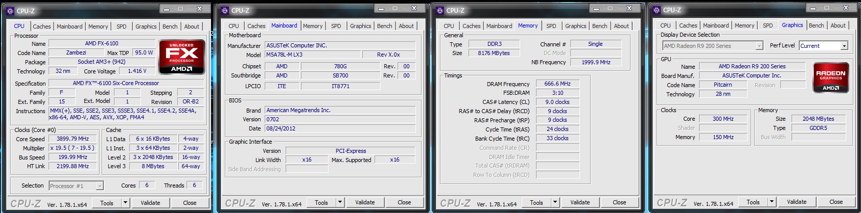Image resolution: width=861 pixels, height=213 pixels.
Task: Open the Tools dropdown arrow in the CPU window
Action: click(125, 203)
